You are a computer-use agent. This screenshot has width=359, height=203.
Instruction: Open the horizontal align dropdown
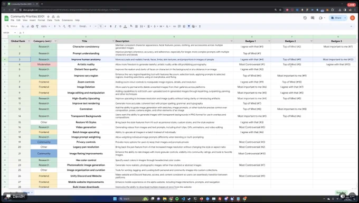pyautogui.click(x=149, y=26)
